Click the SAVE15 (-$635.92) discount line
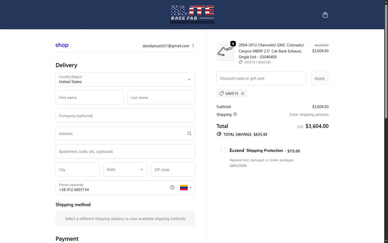 pos(255,62)
